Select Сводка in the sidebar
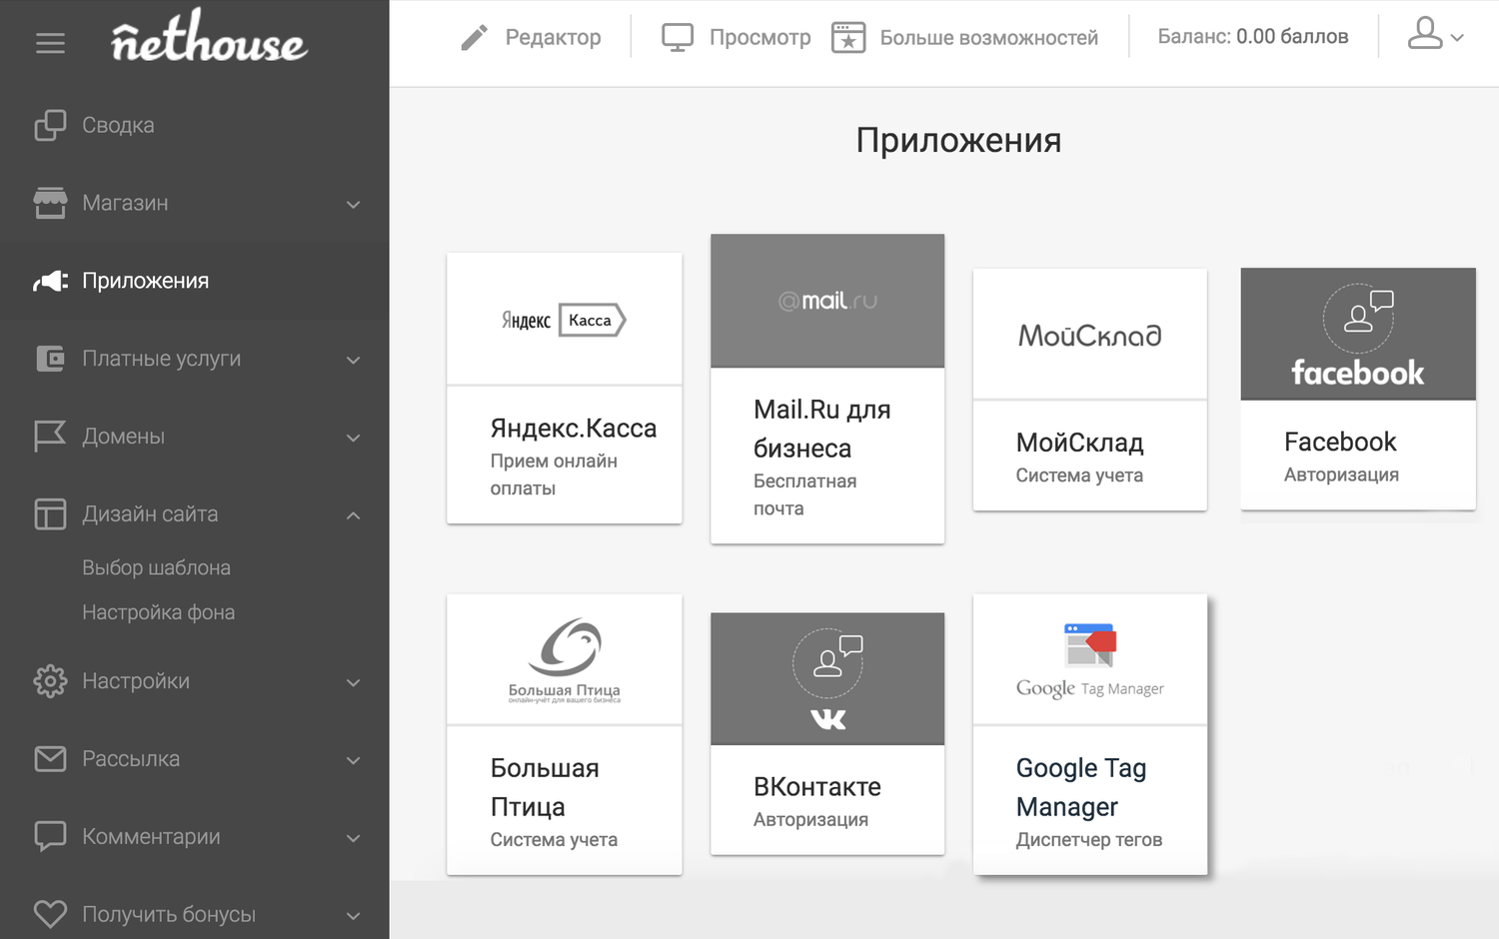The width and height of the screenshot is (1499, 939). coord(118,125)
